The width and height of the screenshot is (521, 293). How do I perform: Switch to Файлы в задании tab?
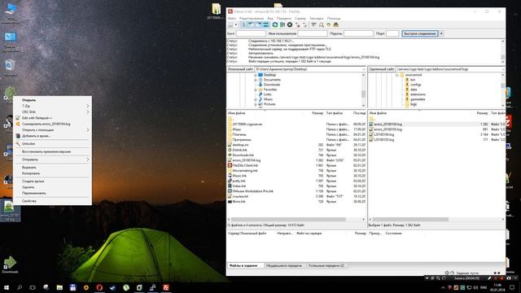click(x=243, y=266)
